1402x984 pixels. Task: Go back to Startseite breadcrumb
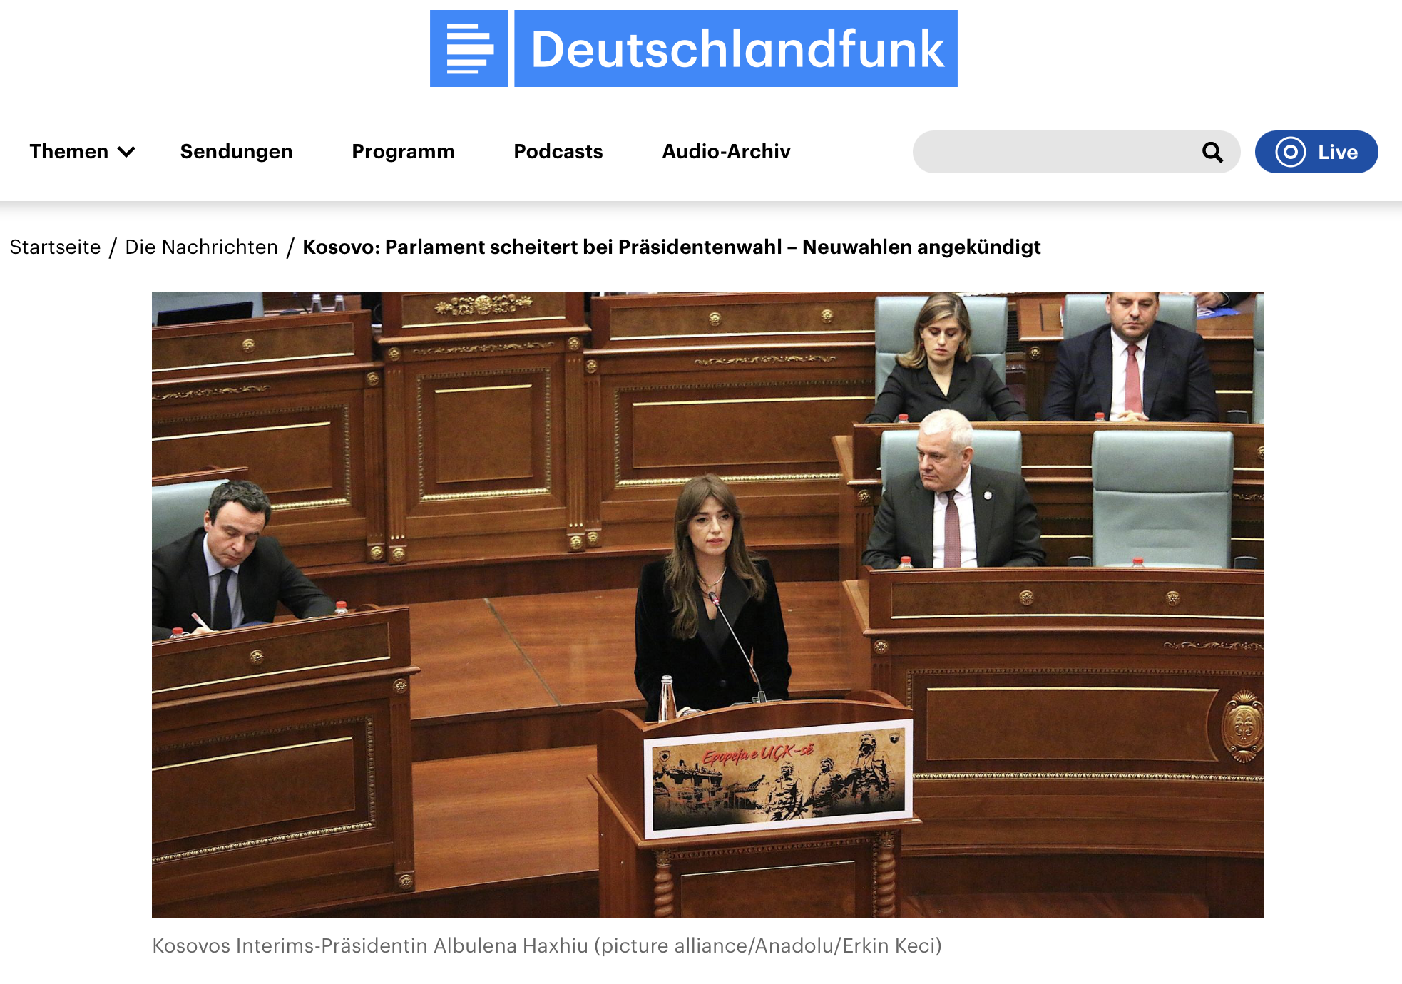(55, 247)
